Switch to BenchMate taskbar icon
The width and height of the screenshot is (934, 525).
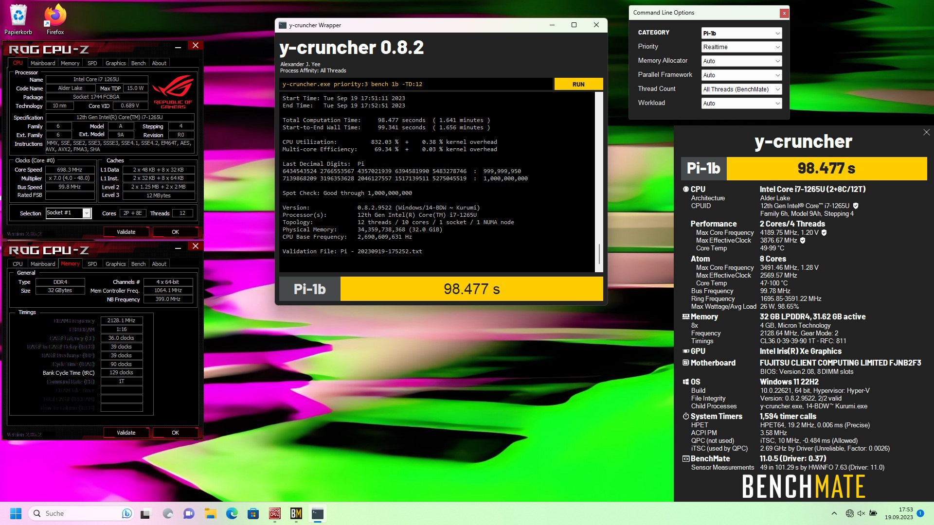click(296, 513)
